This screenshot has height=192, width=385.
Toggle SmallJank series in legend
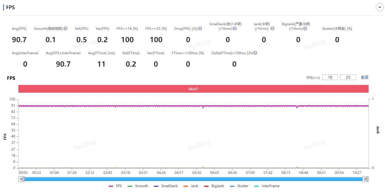point(166,186)
